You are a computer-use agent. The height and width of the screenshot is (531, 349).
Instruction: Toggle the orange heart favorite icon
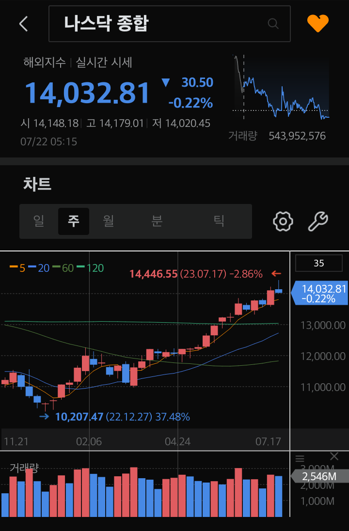[318, 23]
